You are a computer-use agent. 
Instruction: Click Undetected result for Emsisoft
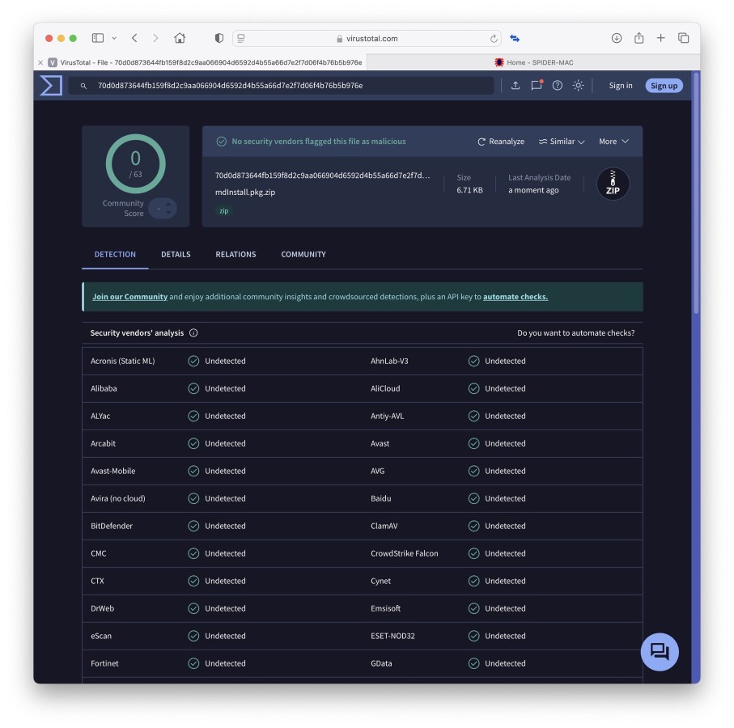point(505,608)
